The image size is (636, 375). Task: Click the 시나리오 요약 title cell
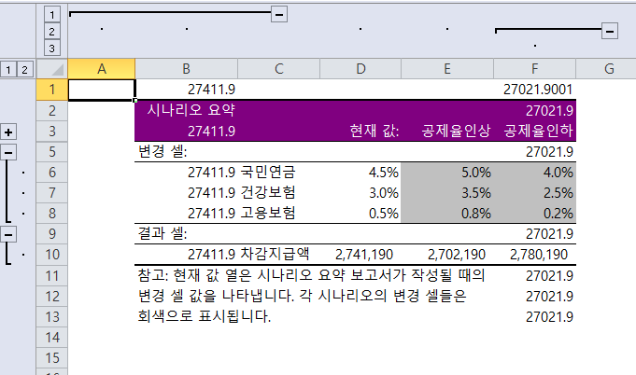tap(185, 110)
